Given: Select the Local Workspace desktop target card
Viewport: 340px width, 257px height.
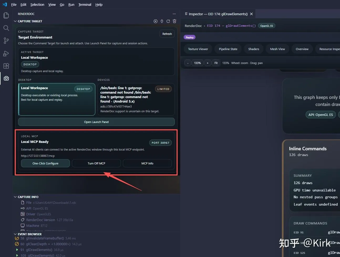Looking at the screenshot, I should (x=57, y=99).
